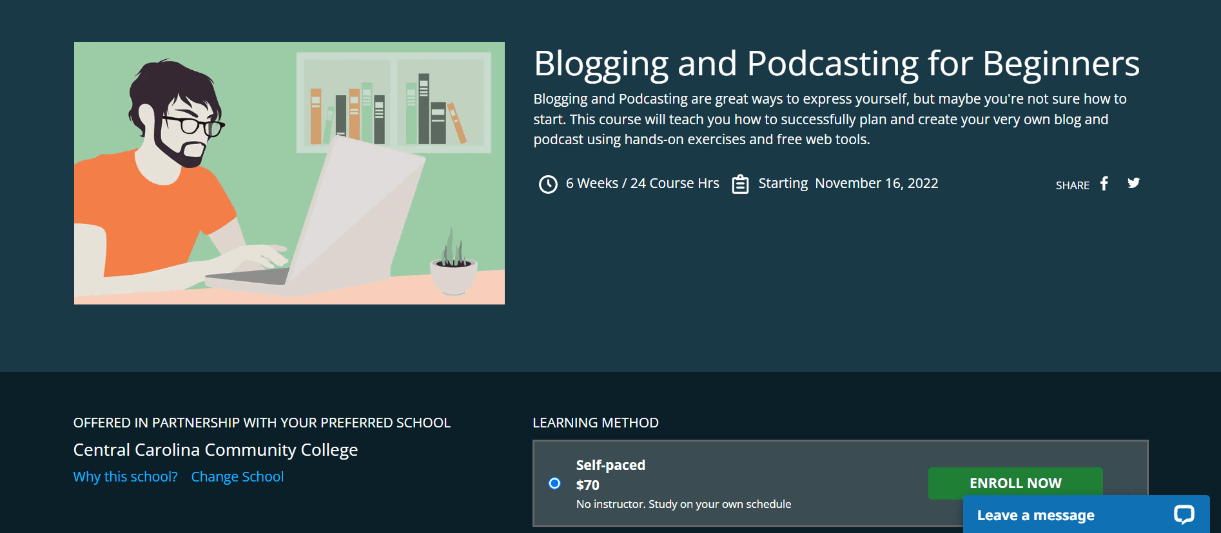Click the clock icon beside course duration
This screenshot has width=1221, height=533.
(x=548, y=184)
